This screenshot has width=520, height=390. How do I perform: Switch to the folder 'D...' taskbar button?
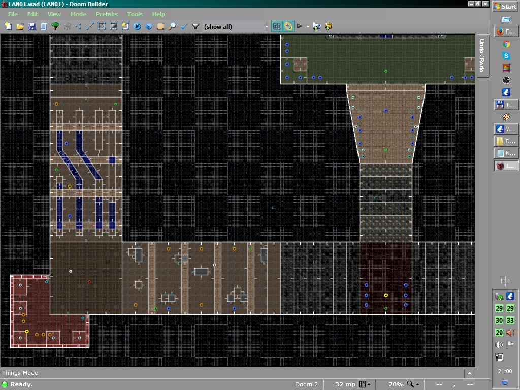click(x=506, y=141)
